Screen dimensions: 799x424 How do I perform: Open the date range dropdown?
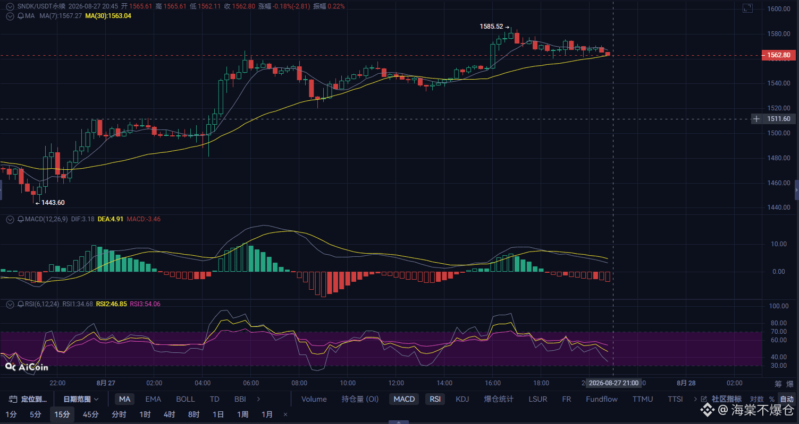point(81,399)
